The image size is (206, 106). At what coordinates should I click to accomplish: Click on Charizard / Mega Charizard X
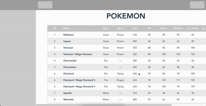pyautogui.click(x=79, y=80)
